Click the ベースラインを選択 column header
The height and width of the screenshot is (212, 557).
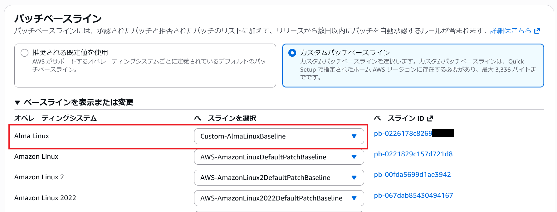[225, 118]
